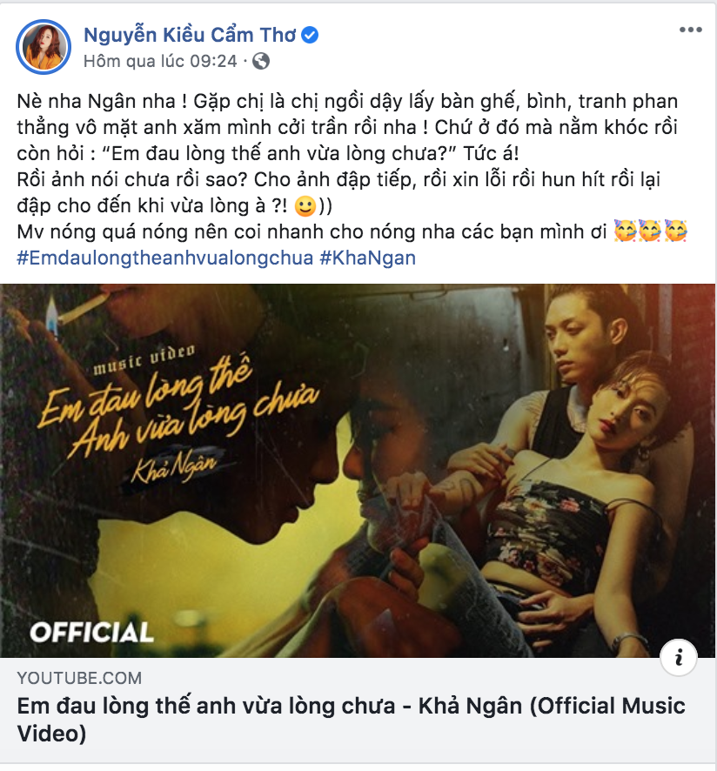The width and height of the screenshot is (717, 771).
Task: Click the "Hôm qua lúc 09:24" timestamp
Action: (160, 61)
